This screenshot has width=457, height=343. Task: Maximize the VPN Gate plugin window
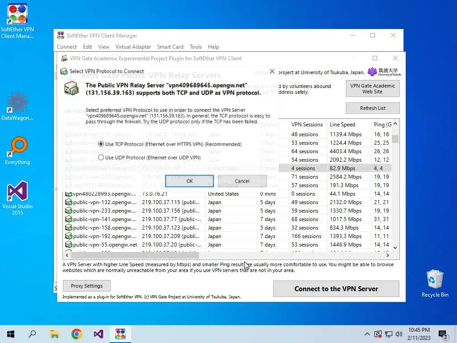[375, 59]
